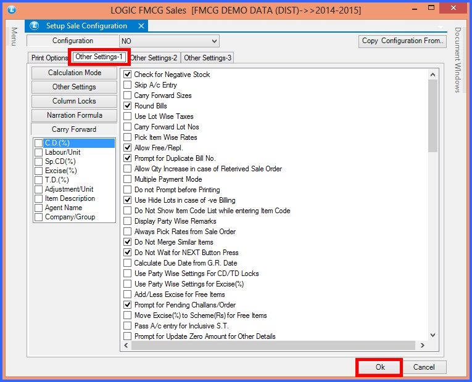Uncheck Do Not Merge Similar Items
472x382 pixels.
(128, 242)
